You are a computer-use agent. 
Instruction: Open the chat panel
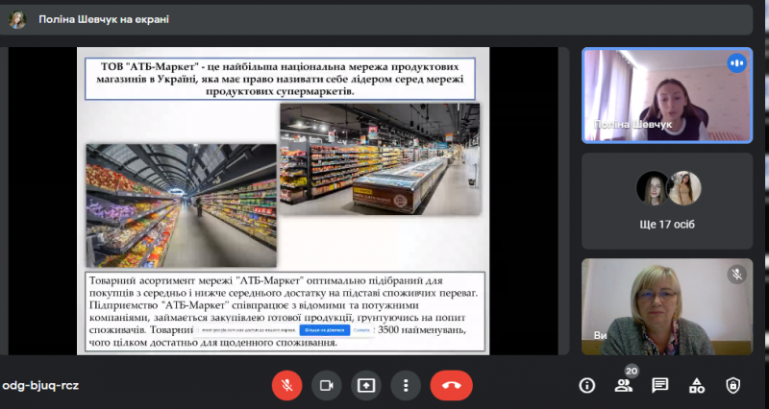pos(660,386)
